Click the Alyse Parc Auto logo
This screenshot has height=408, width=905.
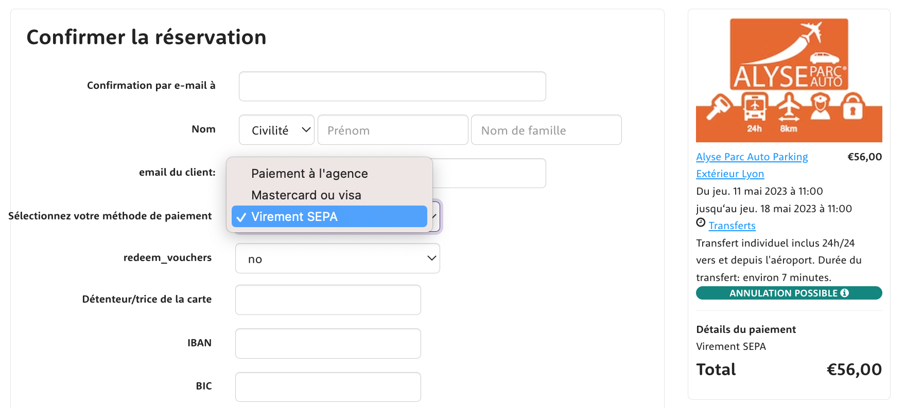(789, 54)
